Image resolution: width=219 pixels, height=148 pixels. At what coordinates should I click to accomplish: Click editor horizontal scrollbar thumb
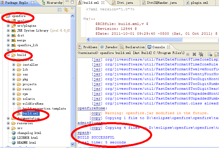coord(137,40)
